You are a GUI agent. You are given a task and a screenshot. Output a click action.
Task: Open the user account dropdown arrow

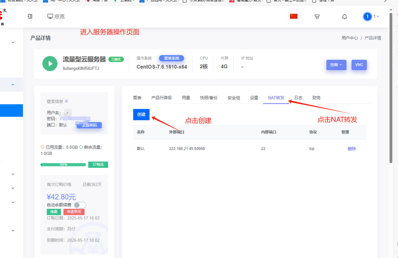click(378, 16)
